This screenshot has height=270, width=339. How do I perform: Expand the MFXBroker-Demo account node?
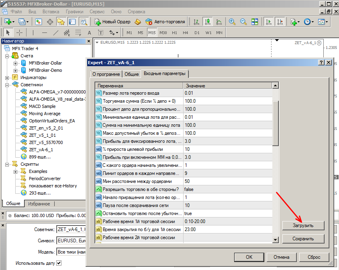pos(15,71)
